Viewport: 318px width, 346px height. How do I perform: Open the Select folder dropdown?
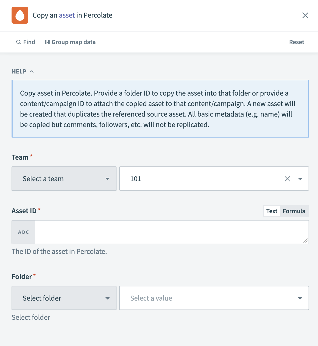coord(64,298)
